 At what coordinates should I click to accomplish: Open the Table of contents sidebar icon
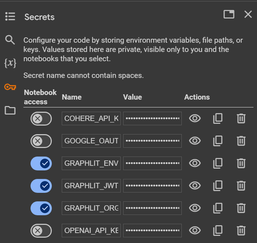[10, 16]
